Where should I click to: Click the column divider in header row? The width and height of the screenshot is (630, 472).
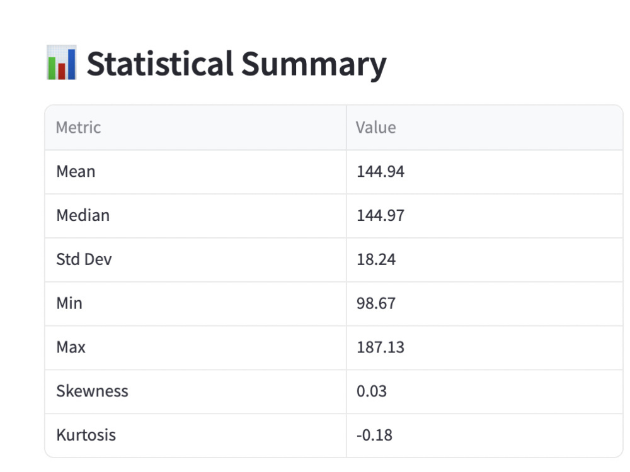pyautogui.click(x=346, y=128)
